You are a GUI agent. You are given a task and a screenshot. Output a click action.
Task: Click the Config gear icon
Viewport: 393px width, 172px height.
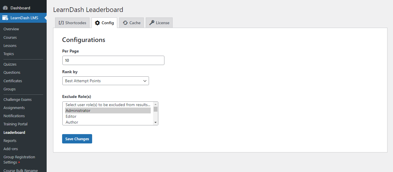tap(97, 23)
